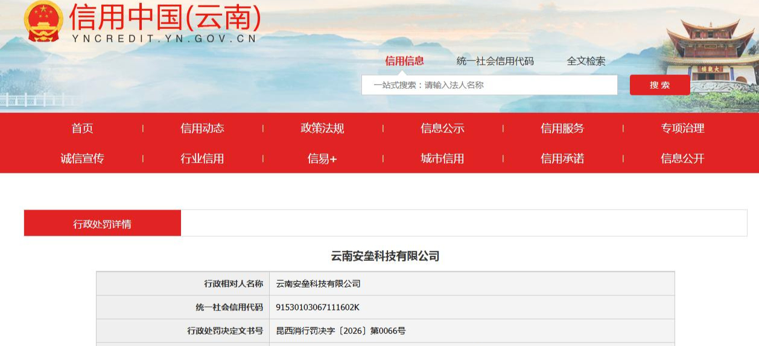Open 信息公开 menu item
This screenshot has width=759, height=346.
(682, 158)
